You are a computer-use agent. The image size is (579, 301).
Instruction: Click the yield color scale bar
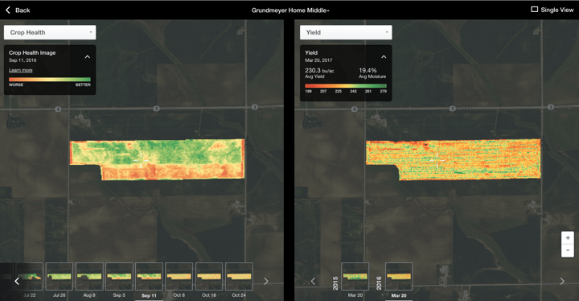pos(346,85)
